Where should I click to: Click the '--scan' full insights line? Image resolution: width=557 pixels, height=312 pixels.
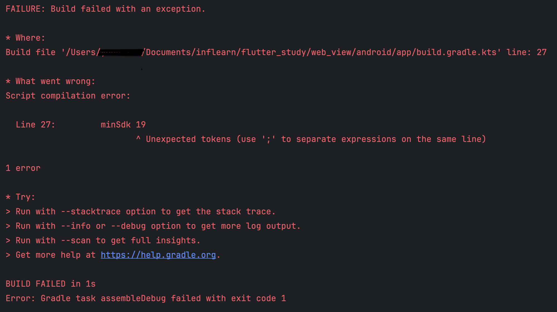pyautogui.click(x=103, y=240)
